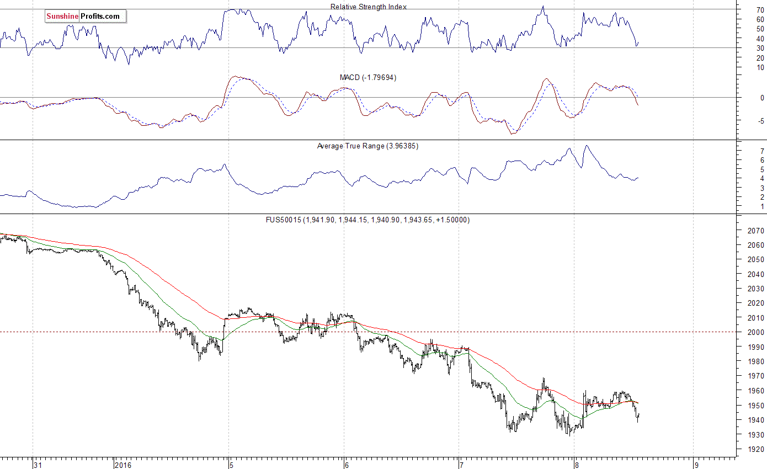Click the 2016 date label on time axis
767x469 pixels.
pos(124,465)
